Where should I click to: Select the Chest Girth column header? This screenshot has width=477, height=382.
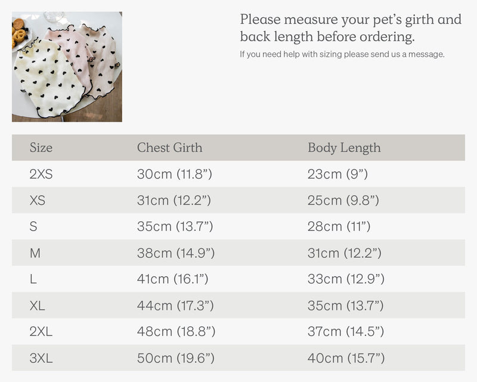coord(169,147)
